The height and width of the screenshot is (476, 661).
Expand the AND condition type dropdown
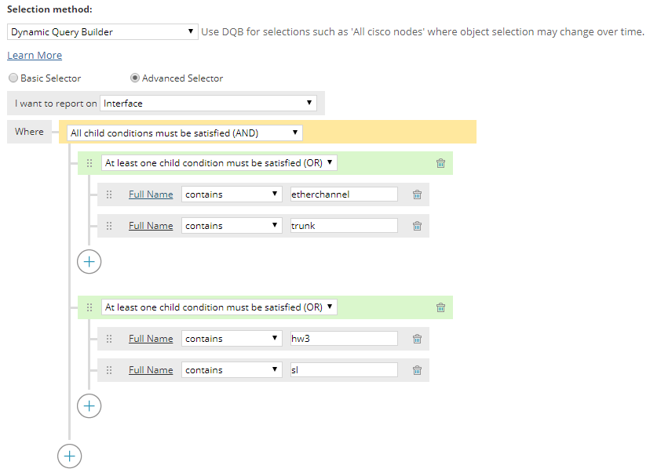click(x=184, y=133)
